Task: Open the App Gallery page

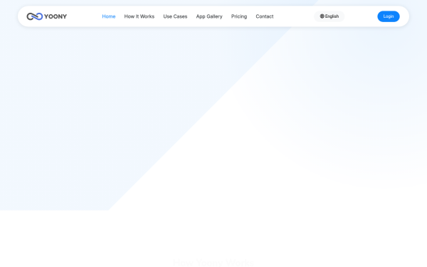Action: click(209, 16)
